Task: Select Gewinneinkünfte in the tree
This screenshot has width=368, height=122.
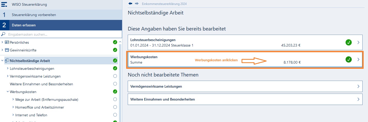Action: (23, 50)
